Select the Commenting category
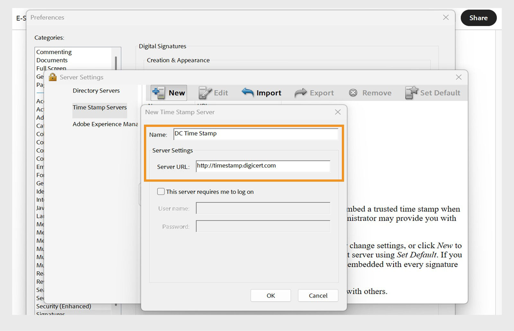 click(54, 52)
